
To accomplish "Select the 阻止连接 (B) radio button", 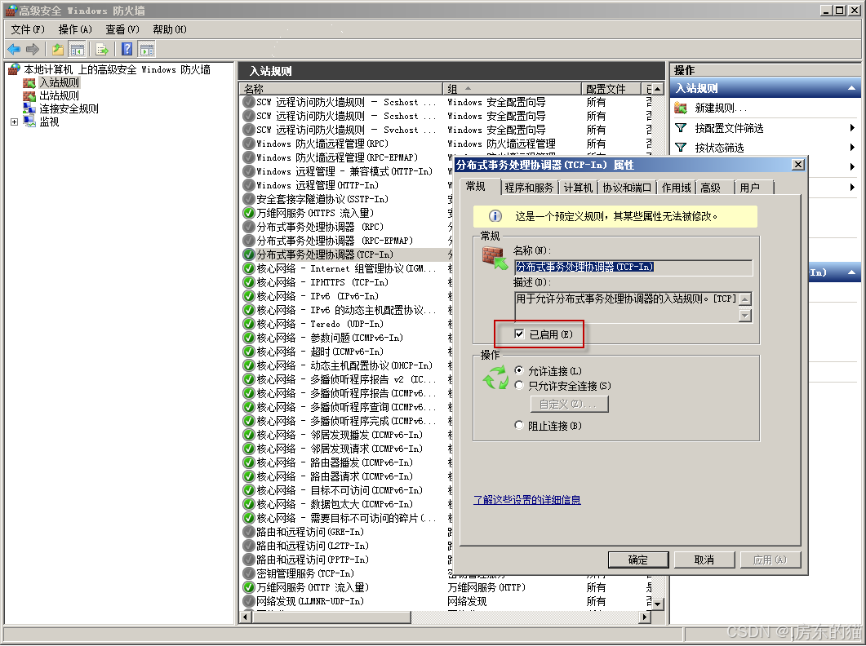I will tap(519, 425).
